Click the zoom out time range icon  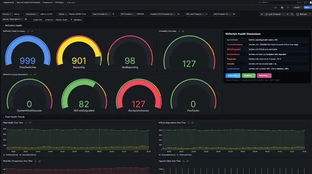pyautogui.click(x=292, y=14)
